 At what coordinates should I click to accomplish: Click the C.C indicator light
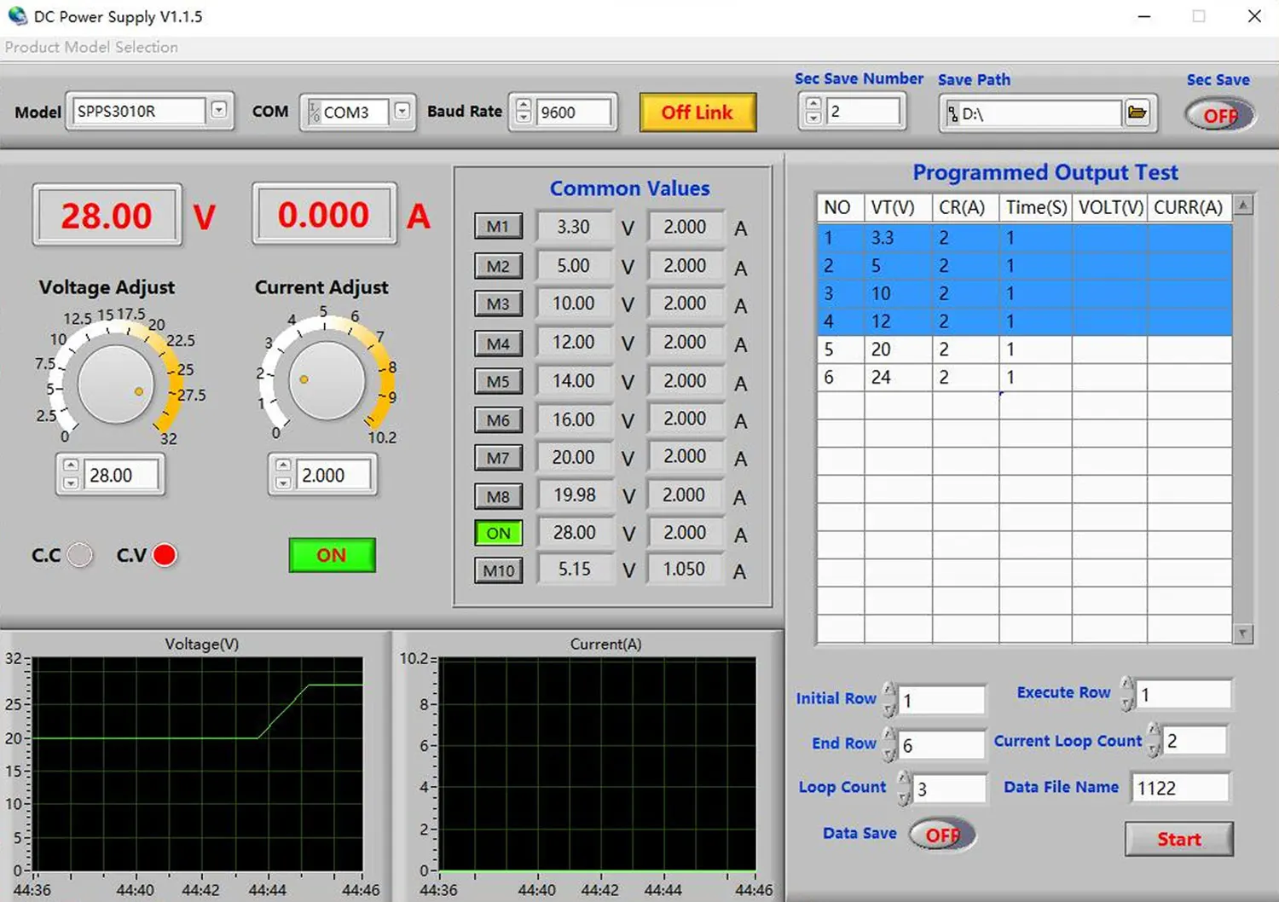[79, 556]
